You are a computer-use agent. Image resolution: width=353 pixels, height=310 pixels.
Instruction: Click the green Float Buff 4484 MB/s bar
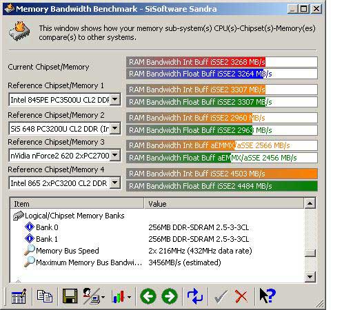tap(222, 186)
